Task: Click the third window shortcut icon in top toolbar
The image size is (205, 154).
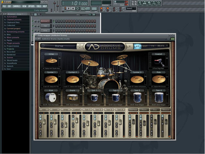Action: (x=149, y=3)
